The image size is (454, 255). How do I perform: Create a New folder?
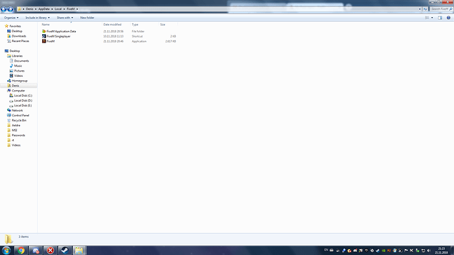click(87, 18)
